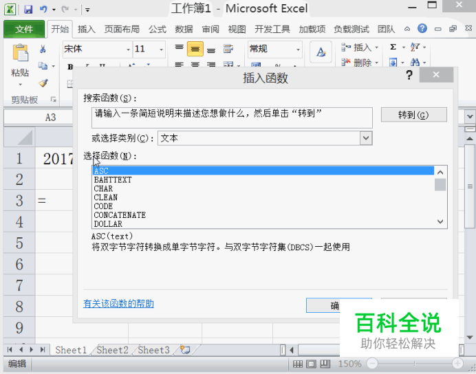
Task: Go to last sheet navigation arrow
Action: tap(43, 350)
